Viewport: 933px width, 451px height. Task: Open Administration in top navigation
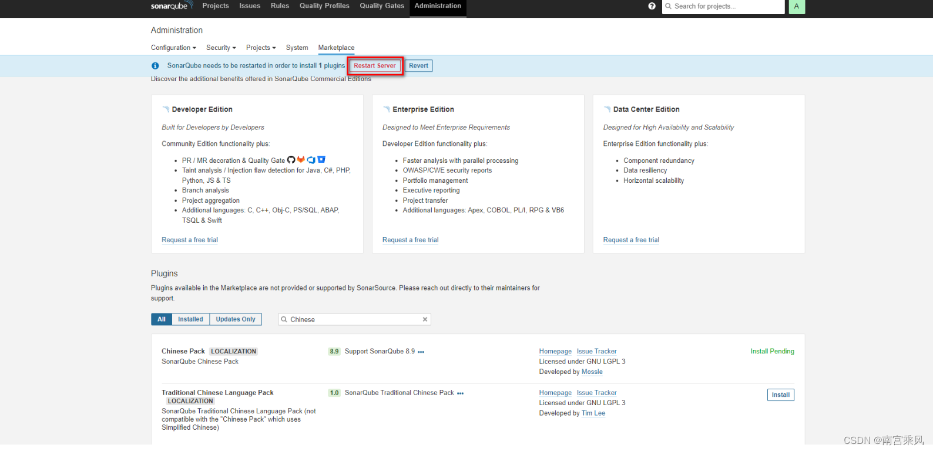(x=438, y=6)
